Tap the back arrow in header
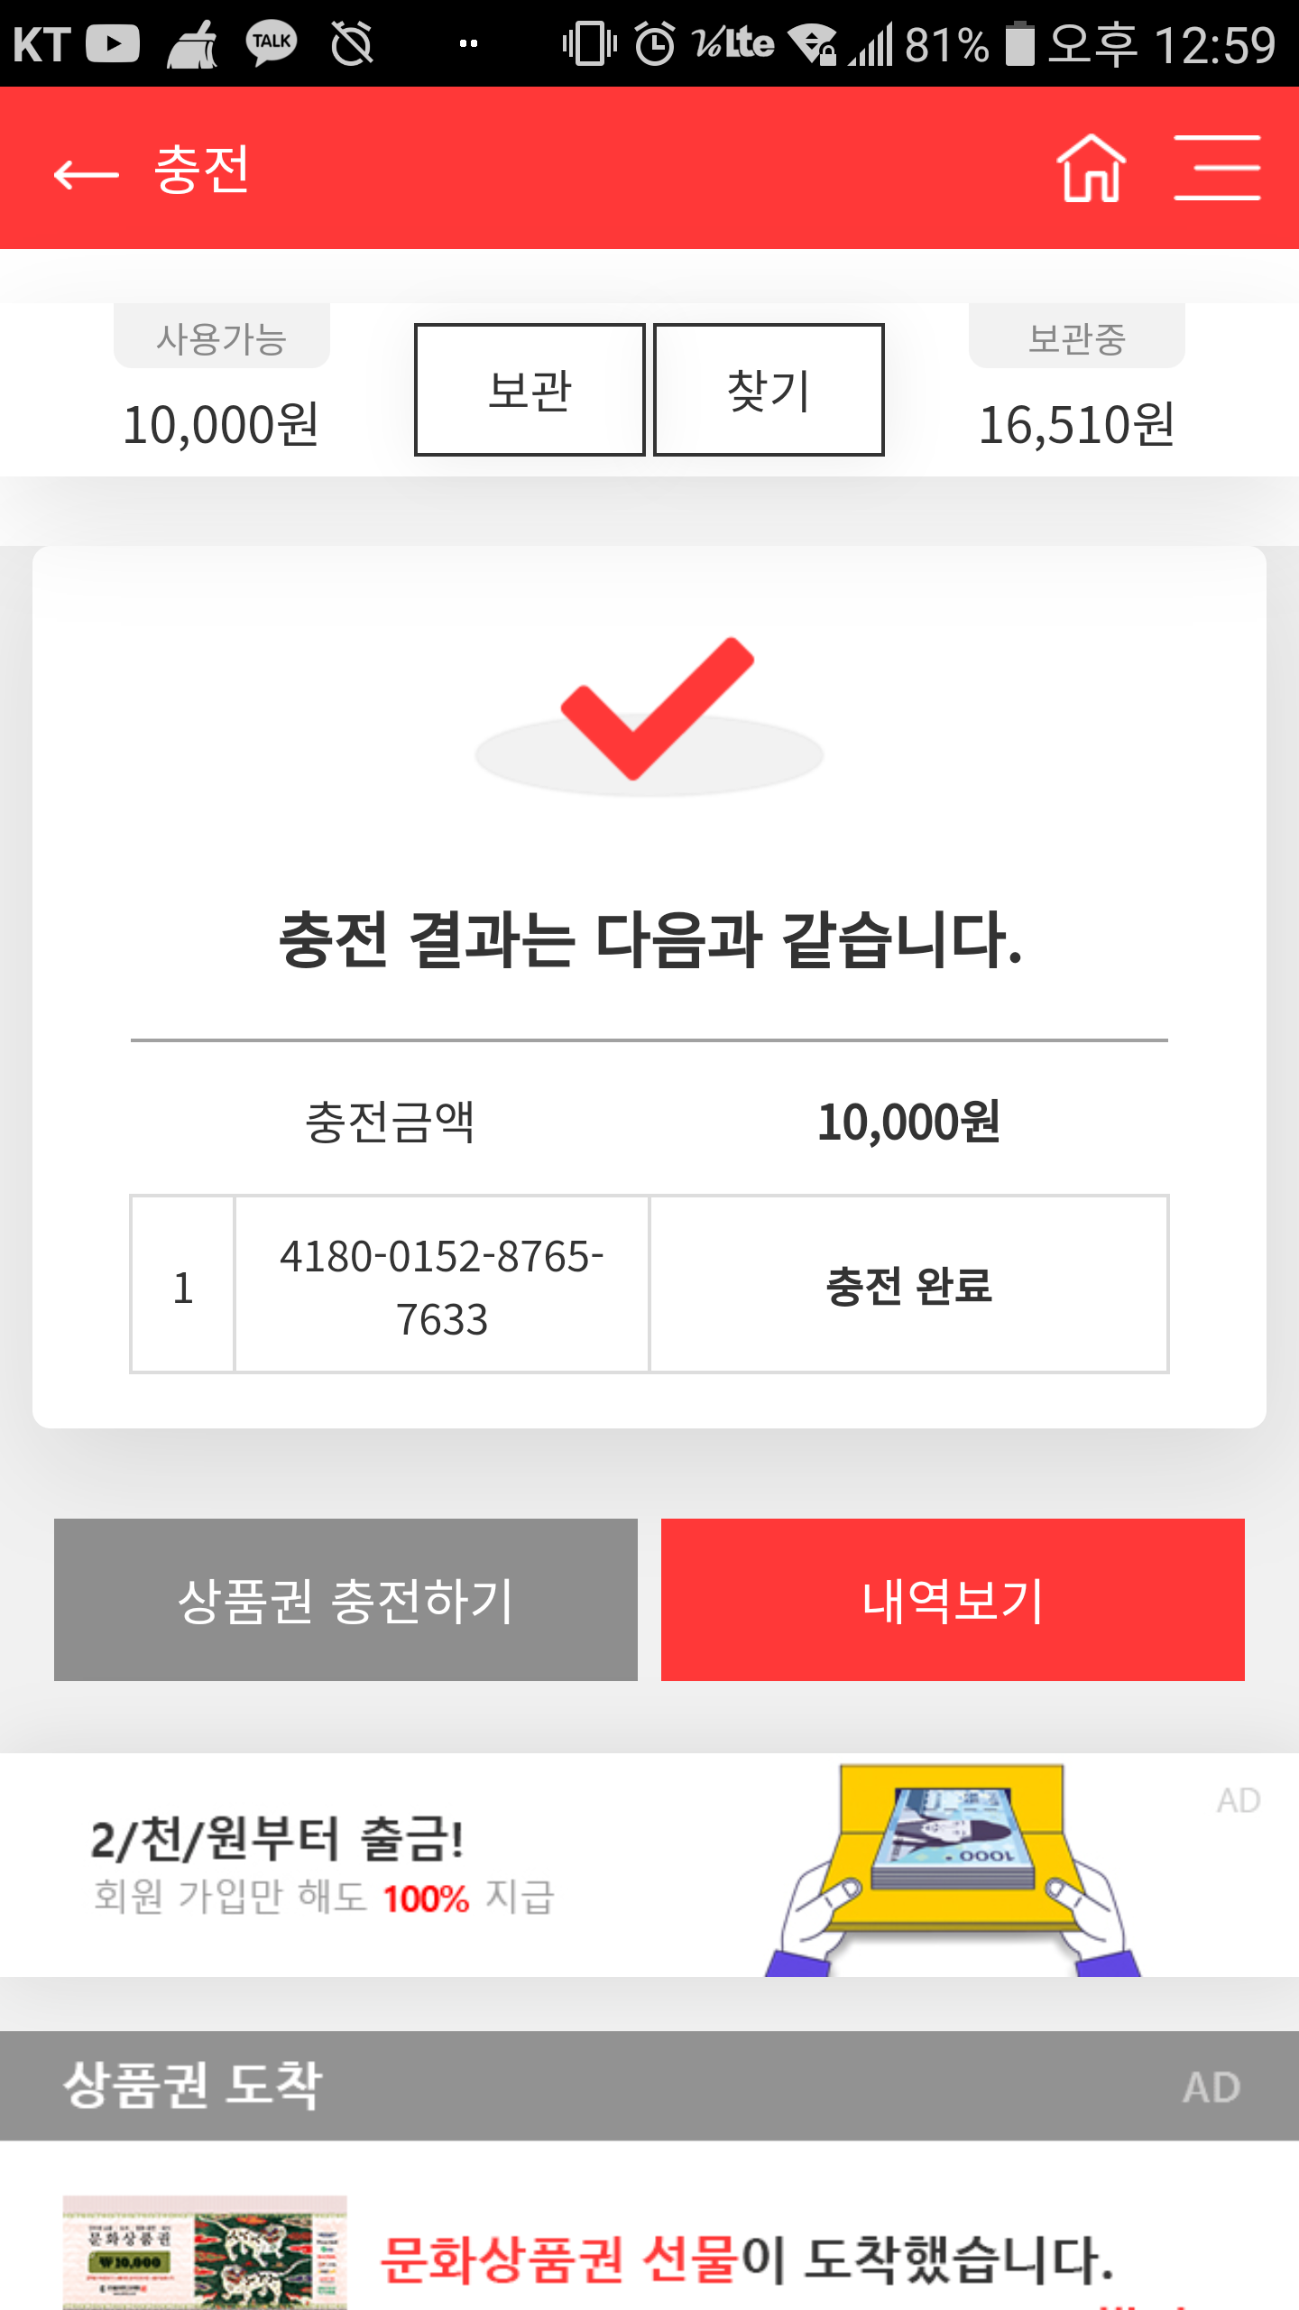Screen dimensions: 1299x2310 click(x=87, y=171)
